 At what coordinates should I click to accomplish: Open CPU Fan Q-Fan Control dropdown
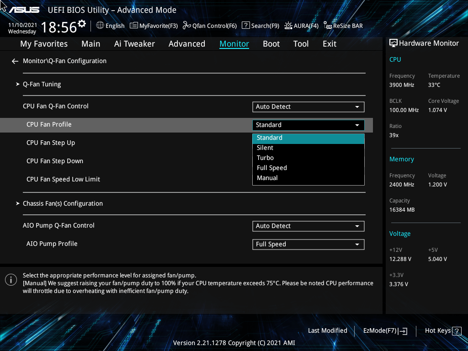(308, 107)
